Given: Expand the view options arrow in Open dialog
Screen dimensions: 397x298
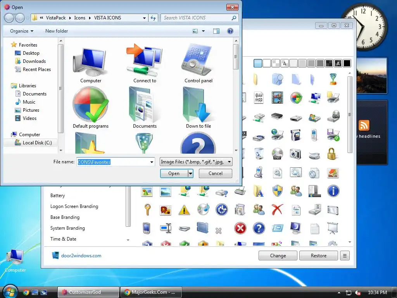Looking at the screenshot, I should click(x=203, y=31).
